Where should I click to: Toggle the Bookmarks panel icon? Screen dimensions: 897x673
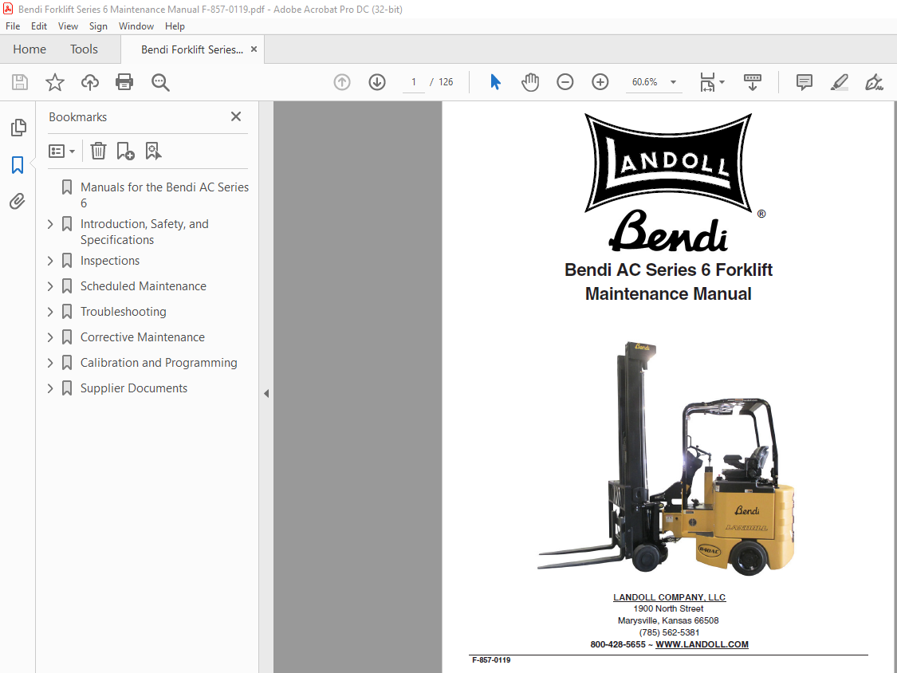pos(18,165)
